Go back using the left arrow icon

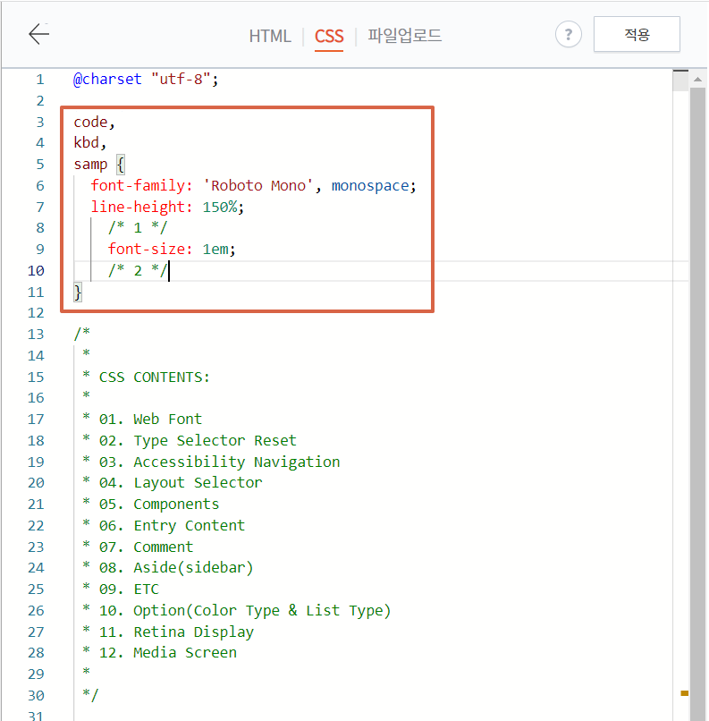[x=39, y=34]
